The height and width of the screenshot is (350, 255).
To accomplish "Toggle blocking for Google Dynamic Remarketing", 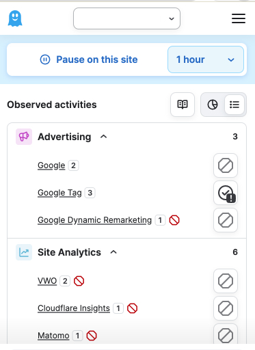I will tap(226, 220).
